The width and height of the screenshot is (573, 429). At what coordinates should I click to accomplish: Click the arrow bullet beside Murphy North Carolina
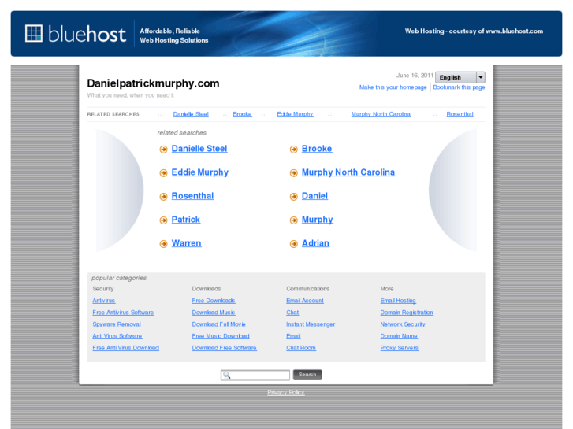[293, 173]
